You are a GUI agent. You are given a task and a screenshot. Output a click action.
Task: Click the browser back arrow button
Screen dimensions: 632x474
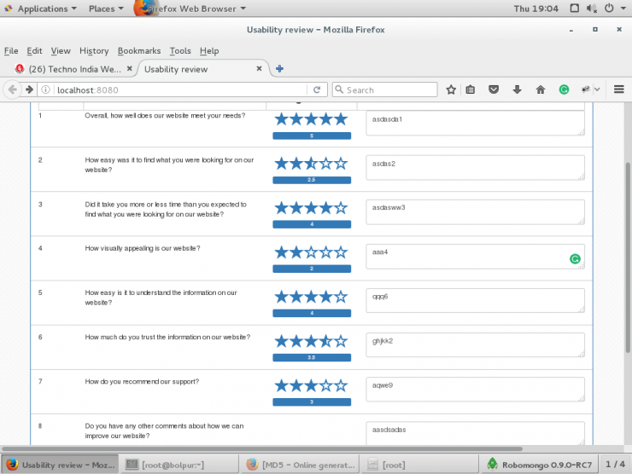tap(13, 90)
